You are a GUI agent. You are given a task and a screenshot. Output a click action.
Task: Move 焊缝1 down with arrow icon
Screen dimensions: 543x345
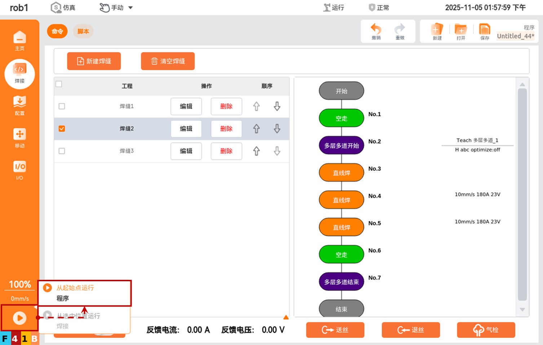point(277,106)
